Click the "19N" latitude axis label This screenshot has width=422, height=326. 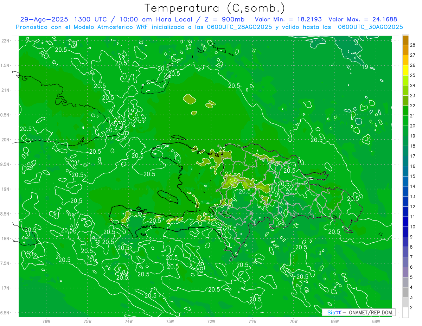click(6, 189)
